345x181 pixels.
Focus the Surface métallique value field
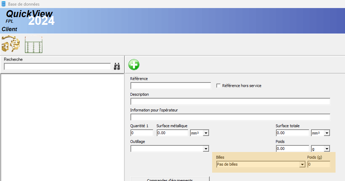click(x=172, y=133)
